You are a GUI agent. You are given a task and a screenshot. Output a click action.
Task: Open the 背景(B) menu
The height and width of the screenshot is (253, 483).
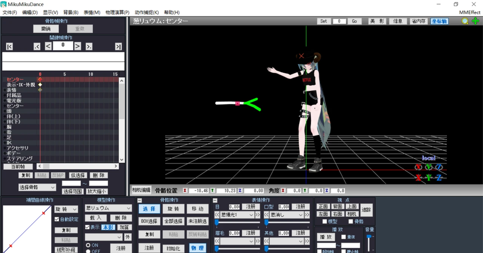pos(71,12)
